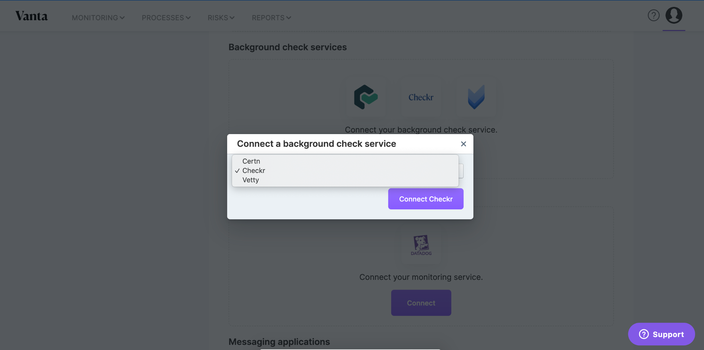
Task: Select Checkr option in dropdown list
Action: (345, 171)
